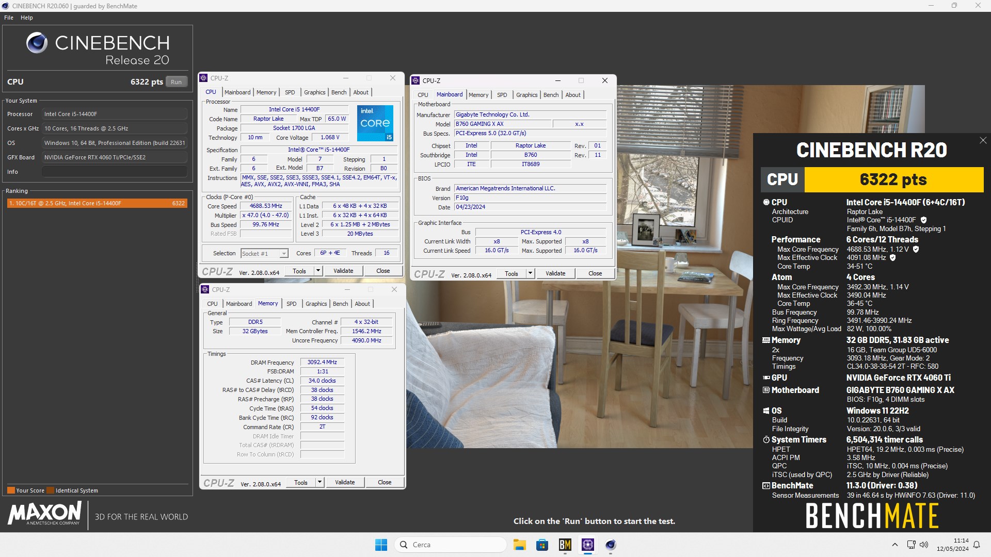This screenshot has width=991, height=557.
Task: Click Tools button in Memory window
Action: coord(301,482)
